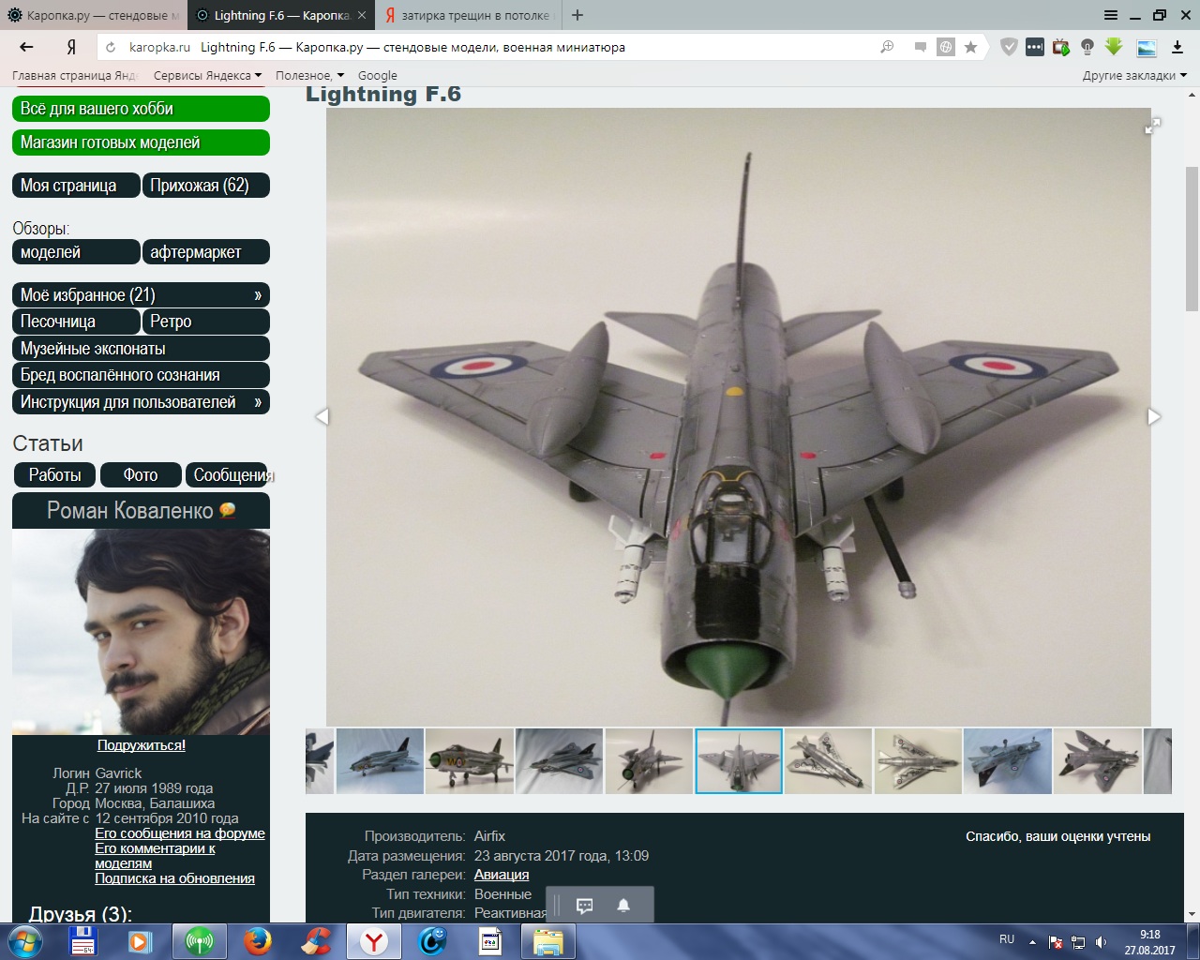Click the notification bell icon

[x=623, y=905]
